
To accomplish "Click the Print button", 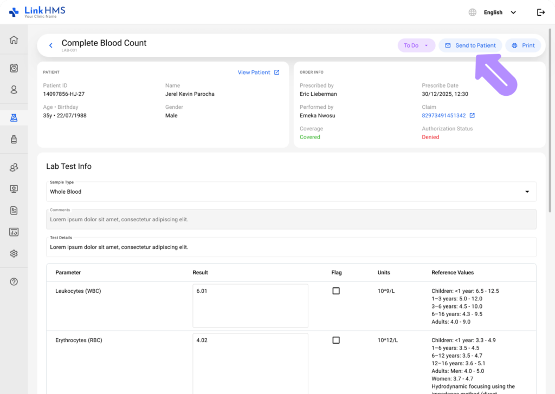I will pos(523,45).
